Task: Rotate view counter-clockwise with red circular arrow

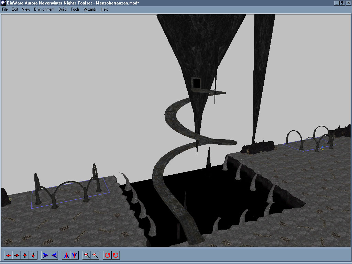Action: [x=116, y=255]
